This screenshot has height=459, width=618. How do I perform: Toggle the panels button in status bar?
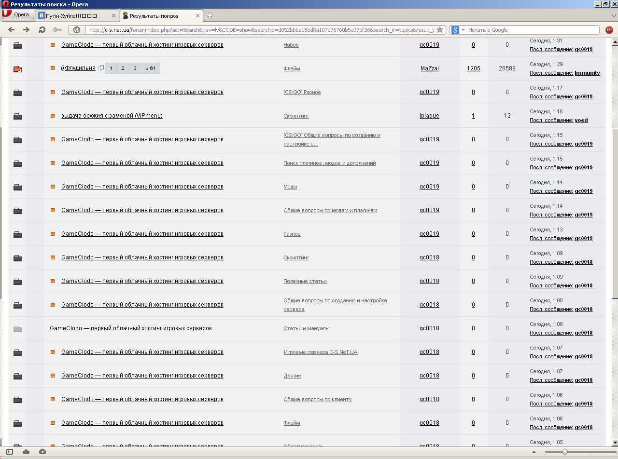(10, 452)
